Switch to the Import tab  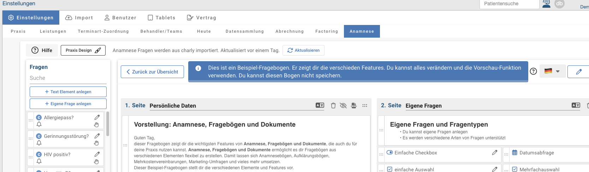coord(79,18)
